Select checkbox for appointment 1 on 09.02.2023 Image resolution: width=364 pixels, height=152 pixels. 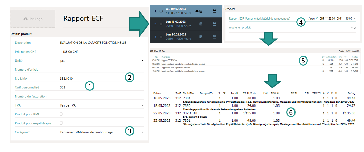[161, 11]
